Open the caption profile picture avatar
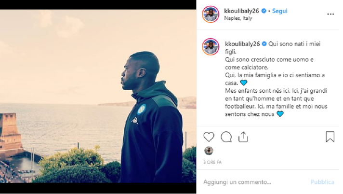Screen dimensions: 343x194 pyautogui.click(x=211, y=47)
